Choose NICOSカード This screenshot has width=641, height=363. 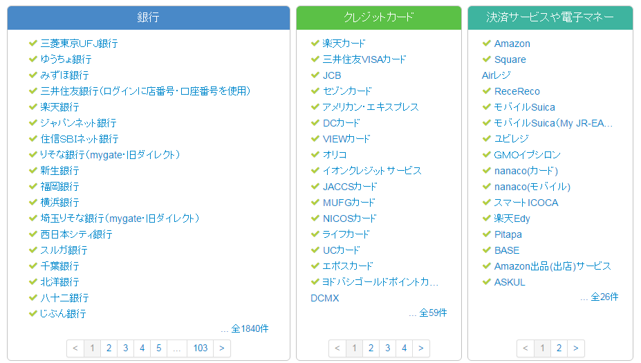point(349,218)
